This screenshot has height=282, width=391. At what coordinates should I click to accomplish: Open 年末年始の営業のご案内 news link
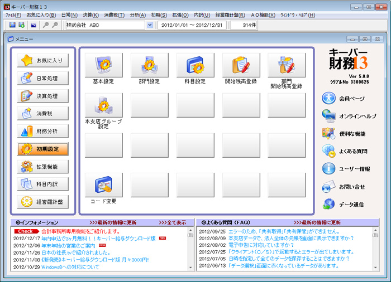point(68,246)
